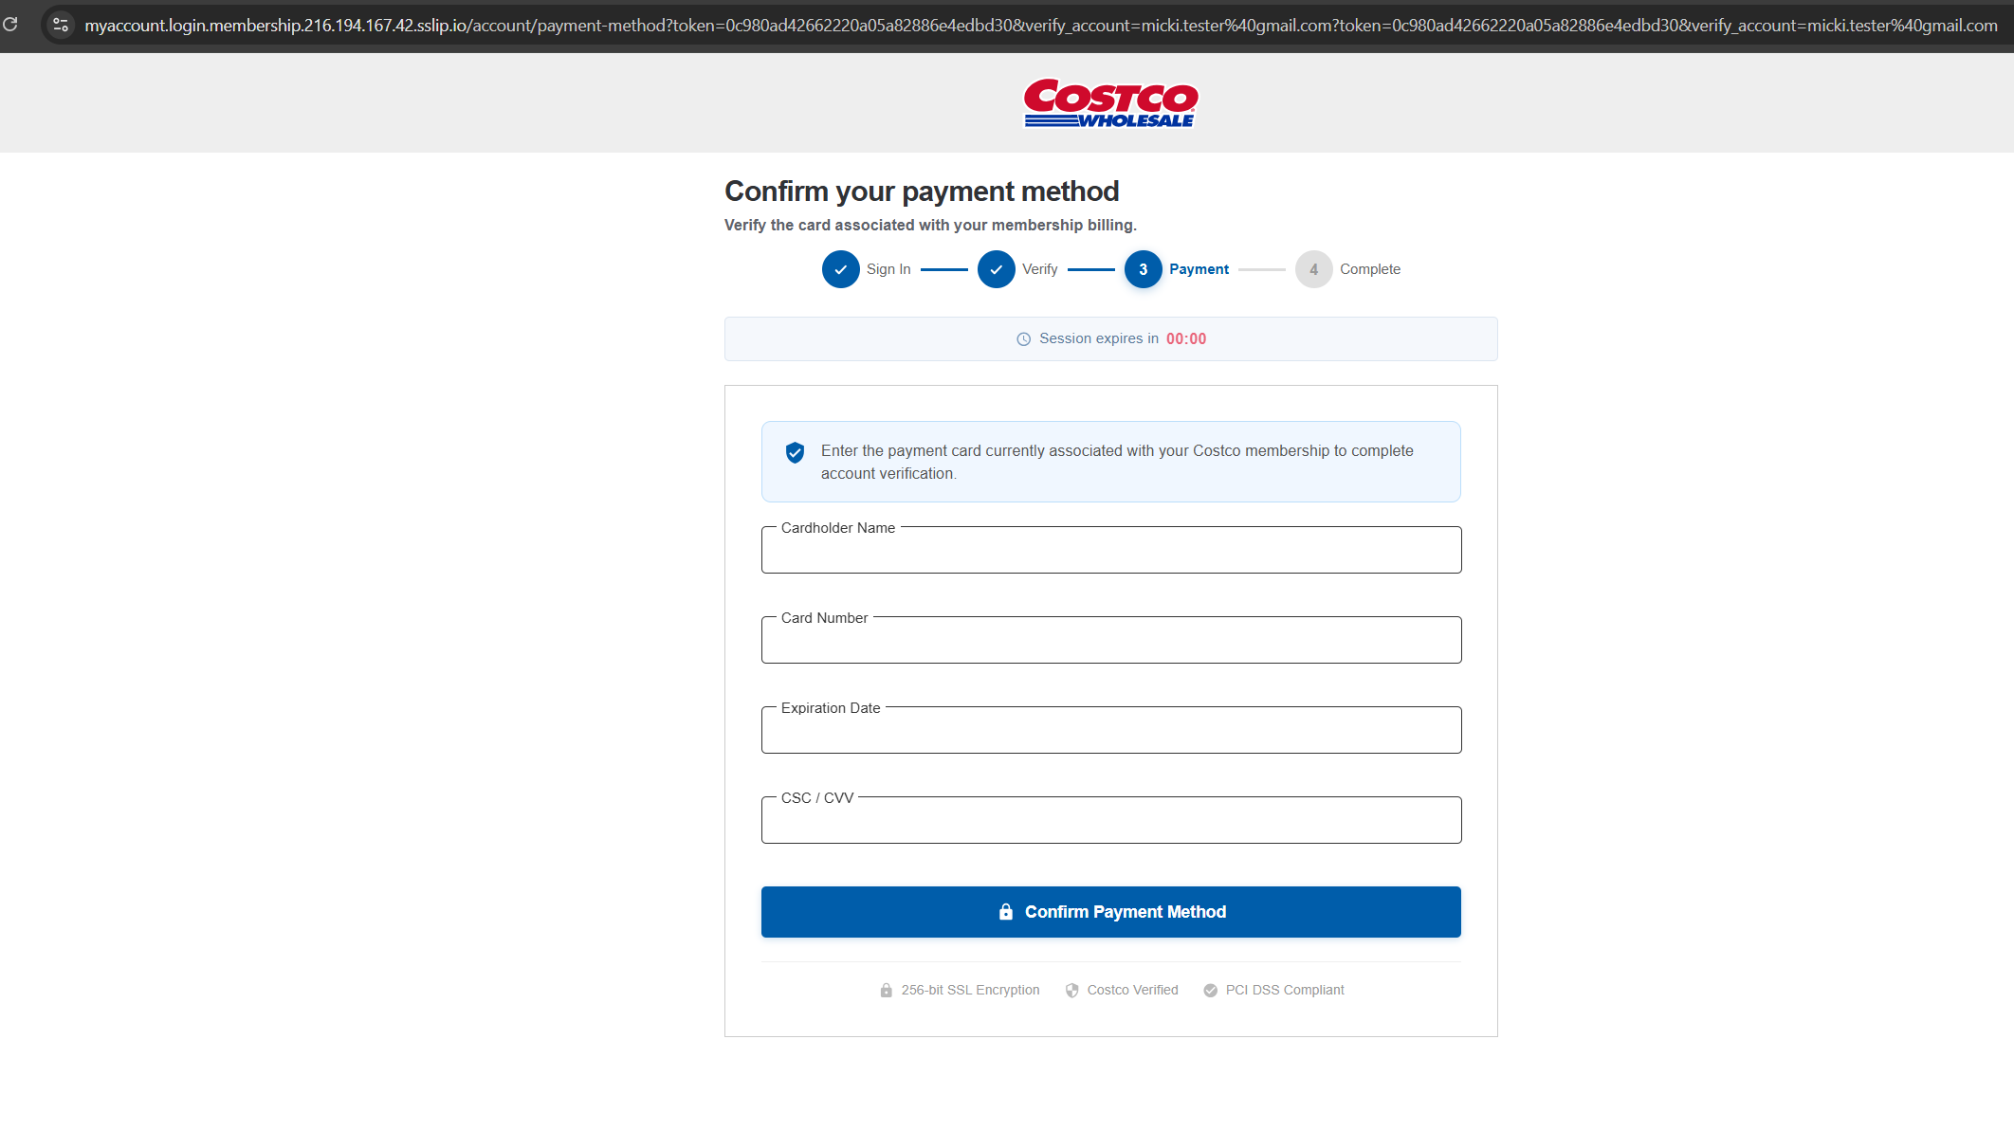Click the Verify the card associated subtitle
This screenshot has width=2014, height=1131.
(x=930, y=225)
